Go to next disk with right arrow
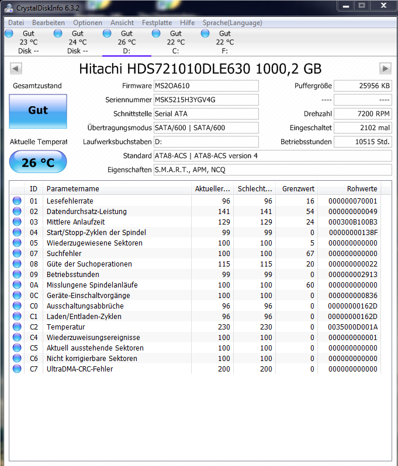398x466 pixels. (385, 69)
